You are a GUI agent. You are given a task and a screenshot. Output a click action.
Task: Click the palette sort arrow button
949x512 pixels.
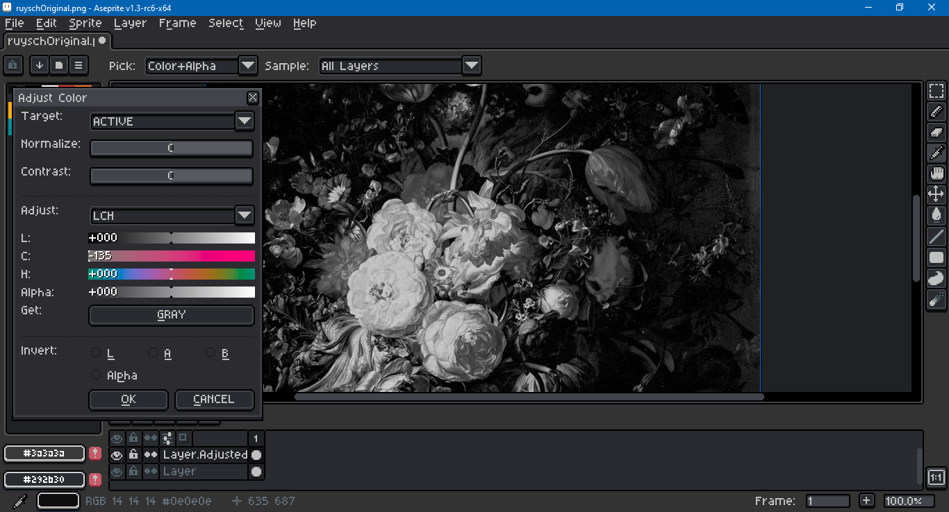coord(40,65)
